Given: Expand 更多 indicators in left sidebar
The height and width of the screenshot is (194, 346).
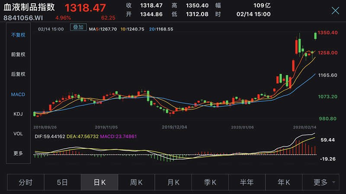Looking at the screenshot, I should point(18,153).
